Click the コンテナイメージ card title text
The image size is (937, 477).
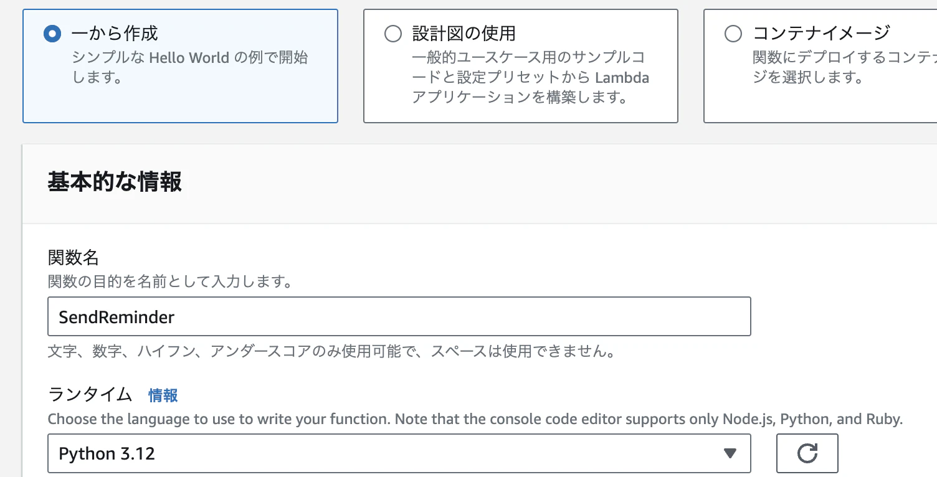[822, 33]
